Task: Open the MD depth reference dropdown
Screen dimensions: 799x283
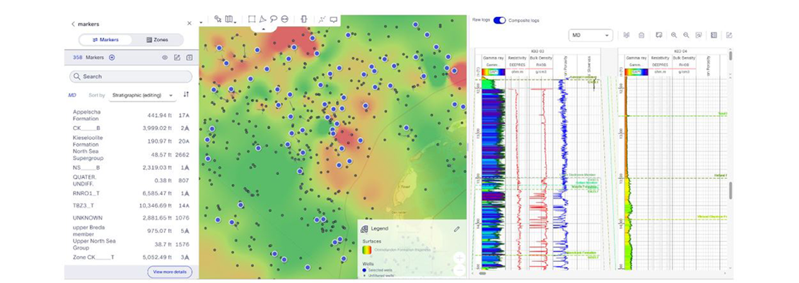Action: click(x=590, y=35)
